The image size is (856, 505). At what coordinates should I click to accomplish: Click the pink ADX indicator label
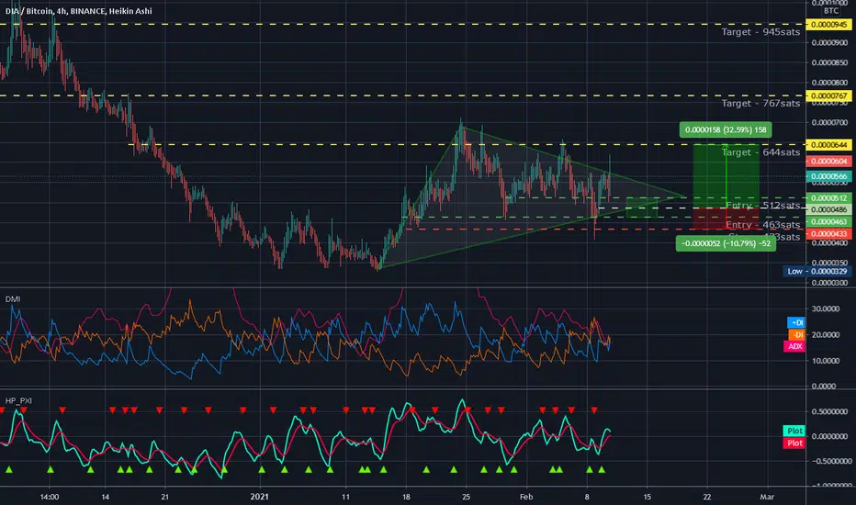(794, 346)
